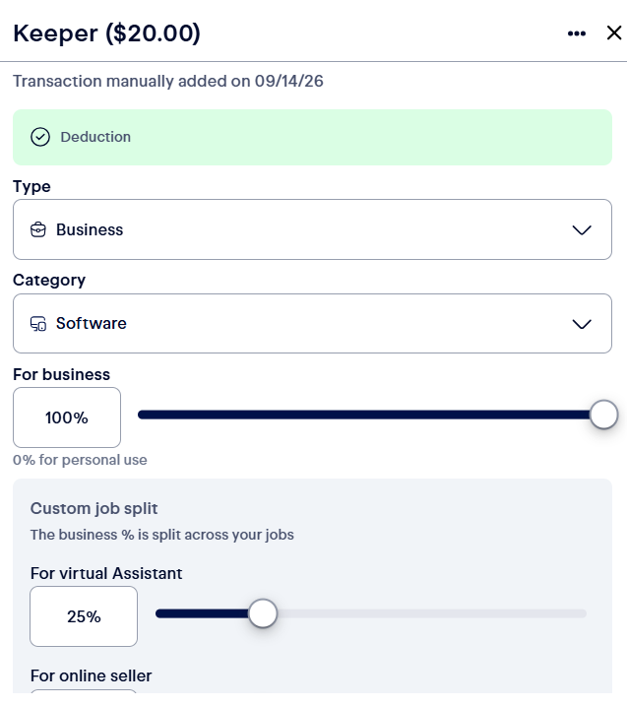Image resolution: width=627 pixels, height=706 pixels.
Task: Click the For online seller label
Action: (91, 675)
